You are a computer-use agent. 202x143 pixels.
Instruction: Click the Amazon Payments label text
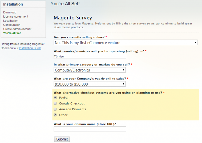(x=72, y=109)
